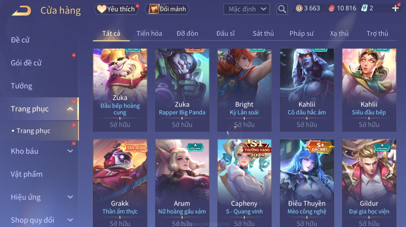Collapse the Trang phục sidebar section
This screenshot has width=406, height=227.
click(70, 109)
